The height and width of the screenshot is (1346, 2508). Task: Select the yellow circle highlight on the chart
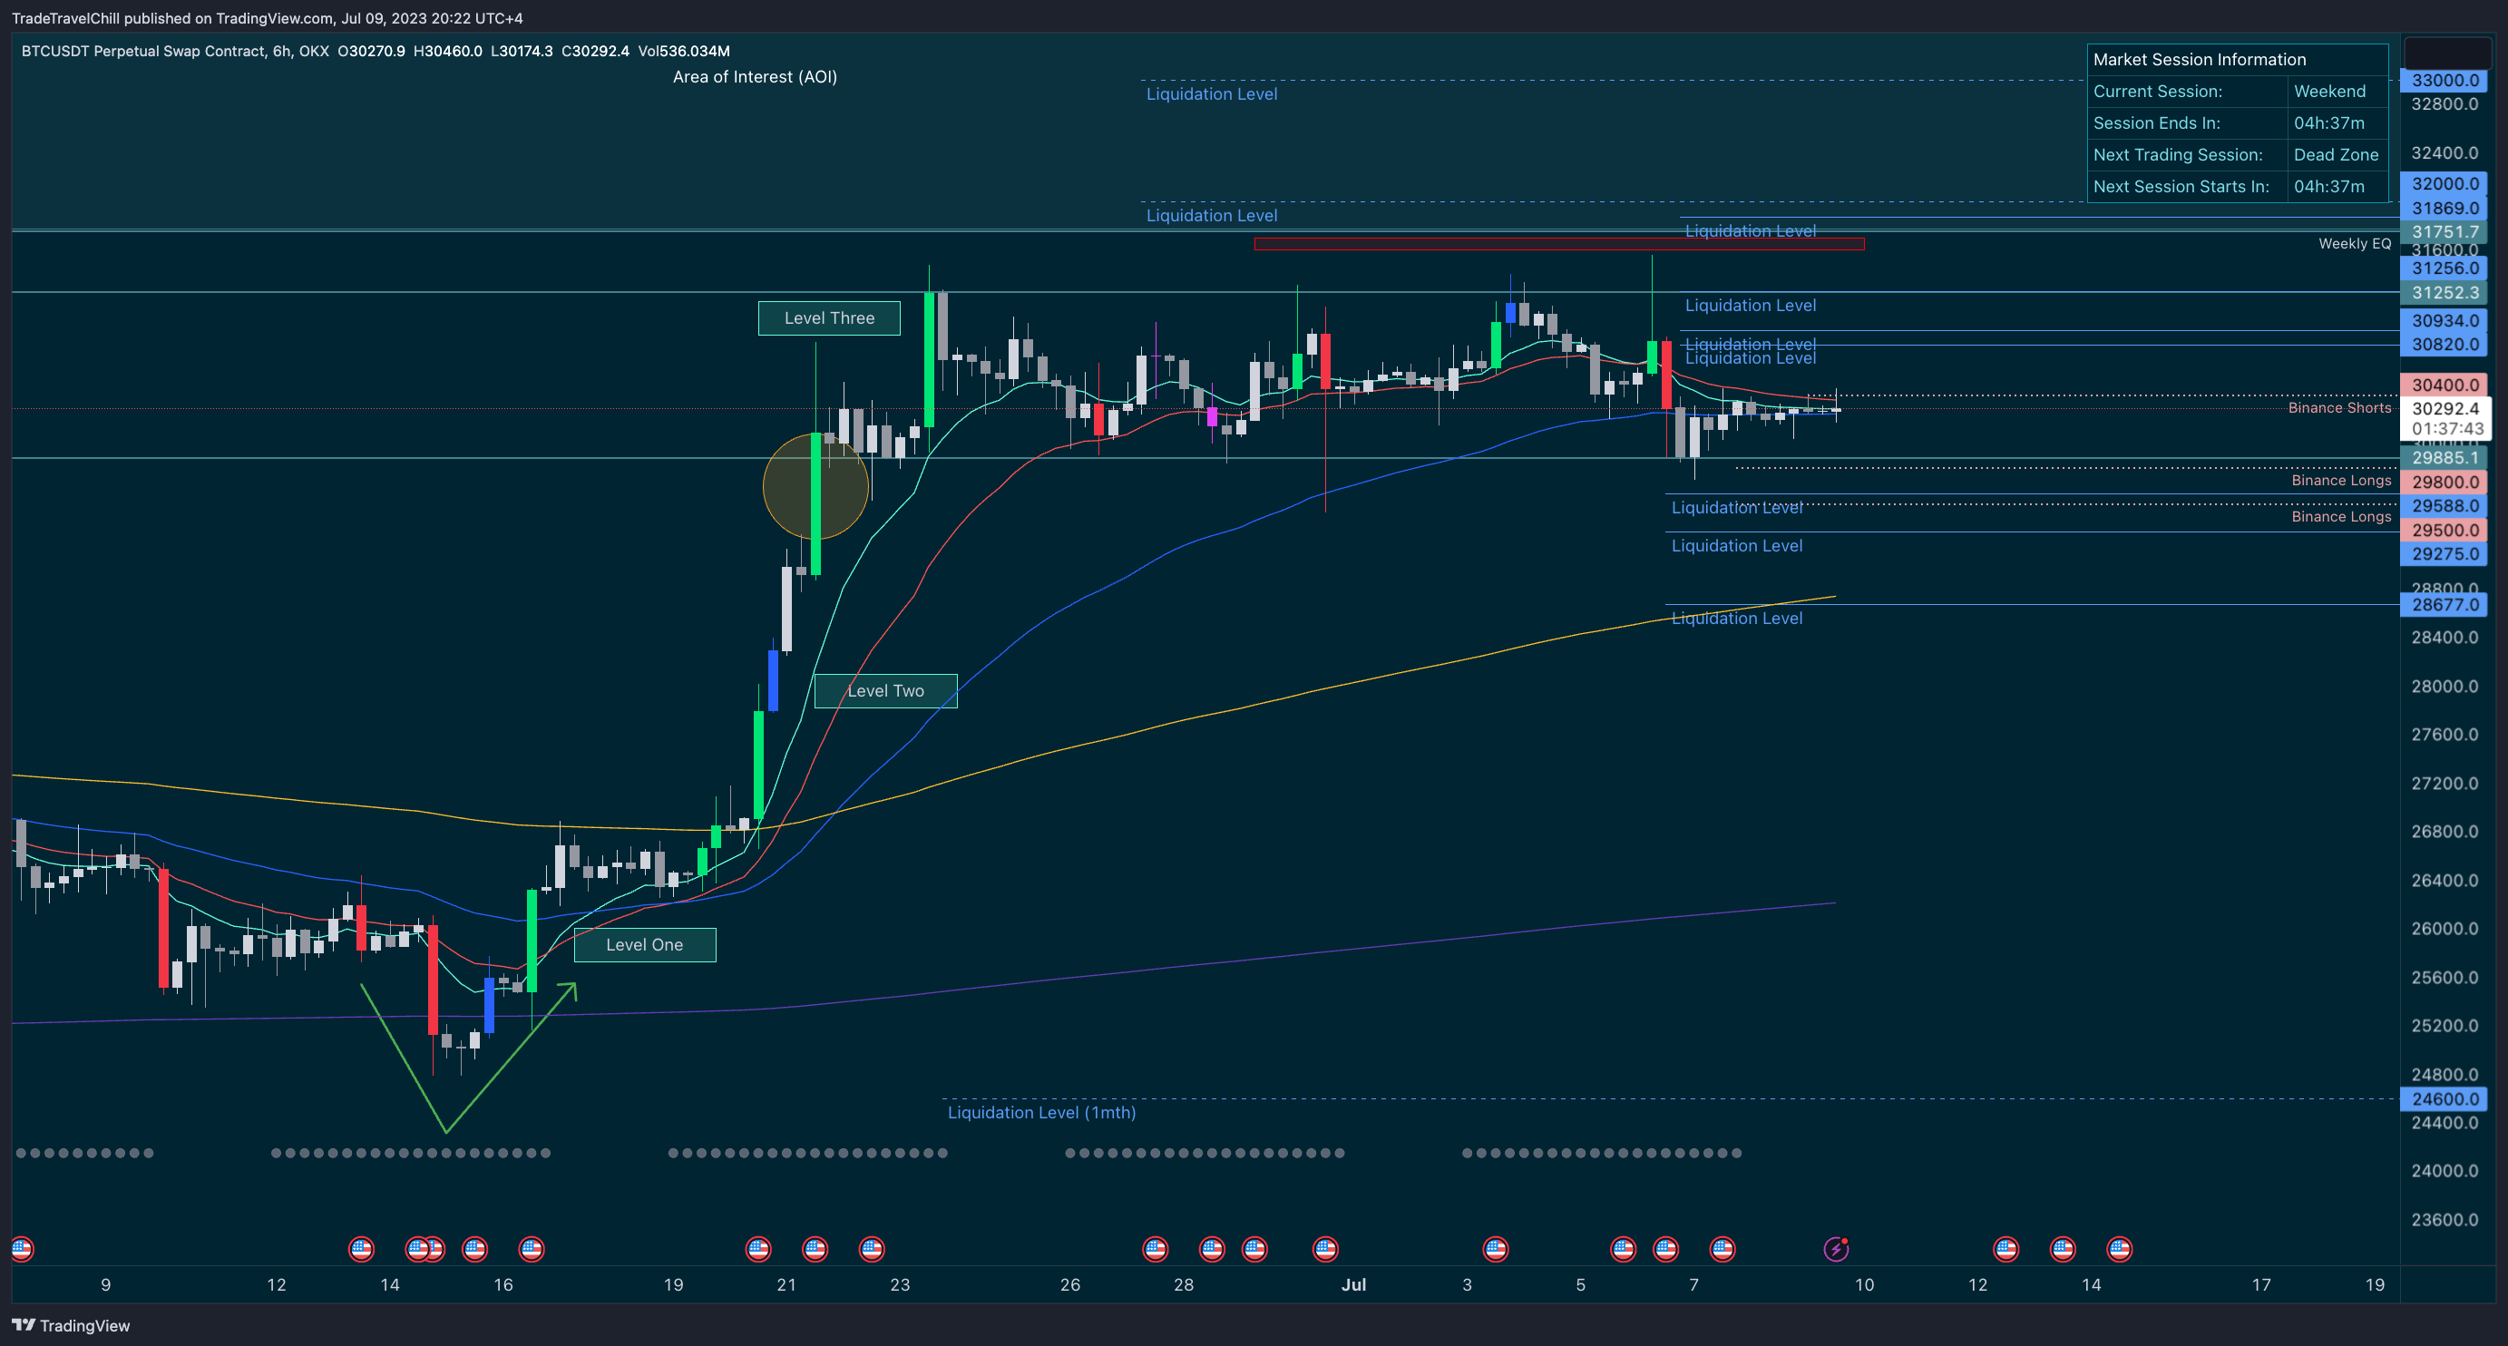[x=815, y=485]
